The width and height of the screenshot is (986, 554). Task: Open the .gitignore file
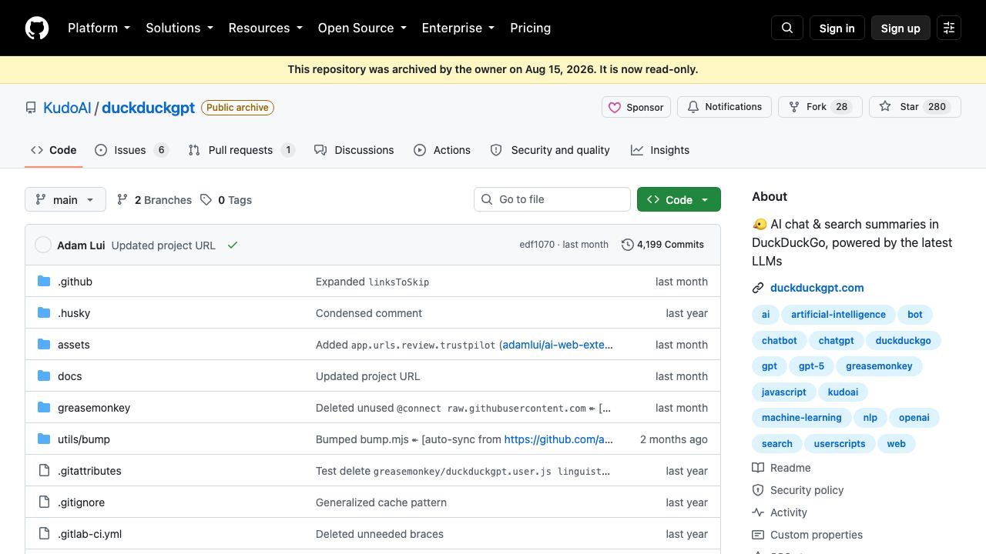[x=81, y=502]
